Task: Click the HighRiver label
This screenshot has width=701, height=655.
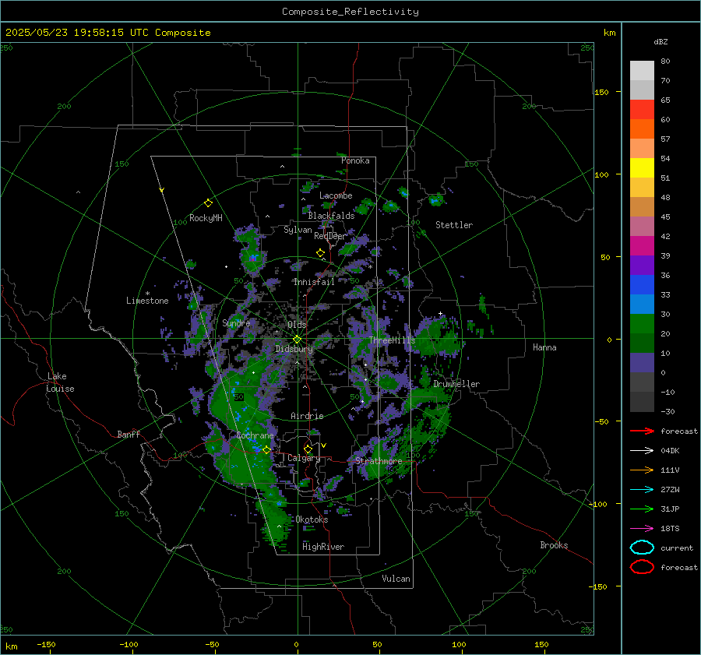Action: 323,547
